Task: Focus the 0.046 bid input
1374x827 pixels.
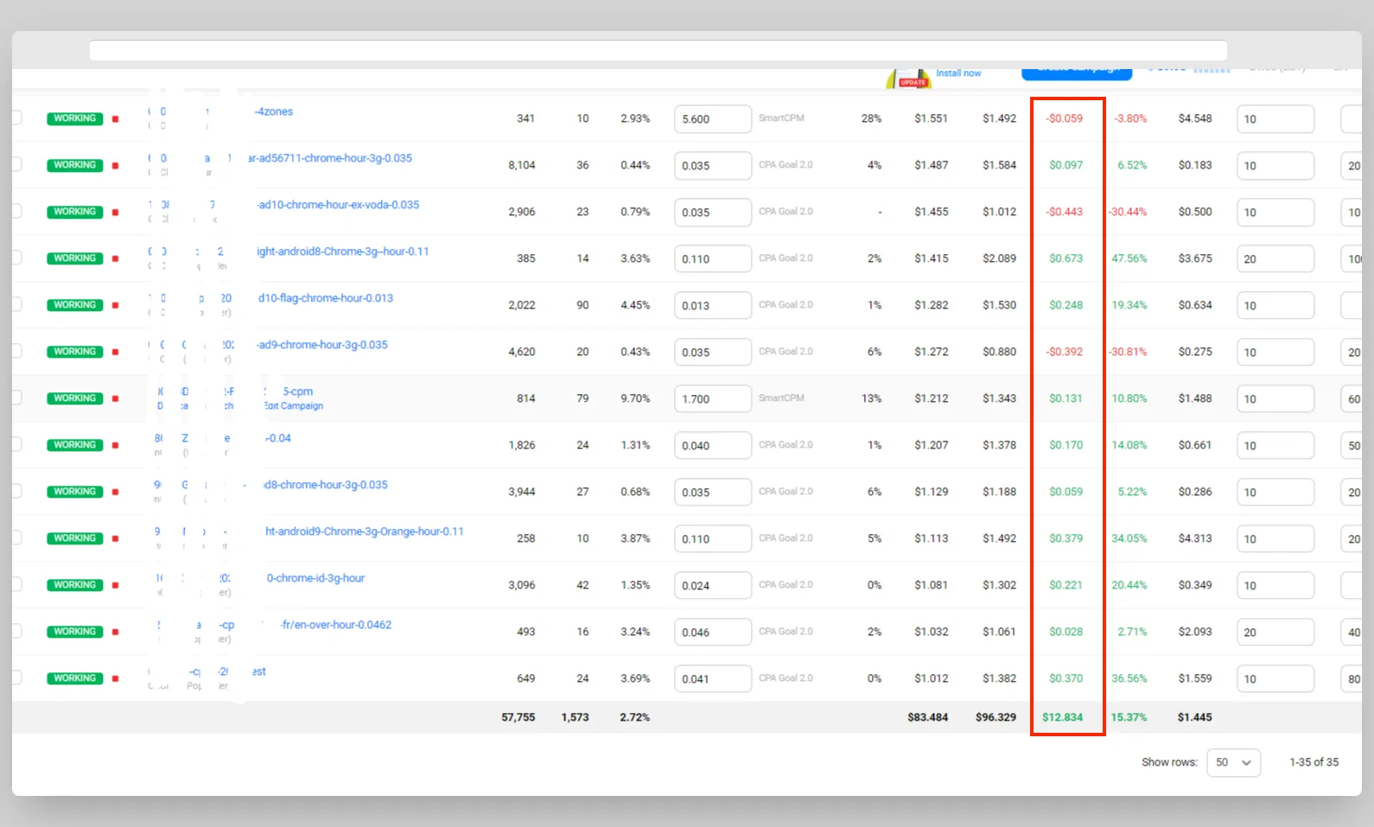Action: click(713, 633)
